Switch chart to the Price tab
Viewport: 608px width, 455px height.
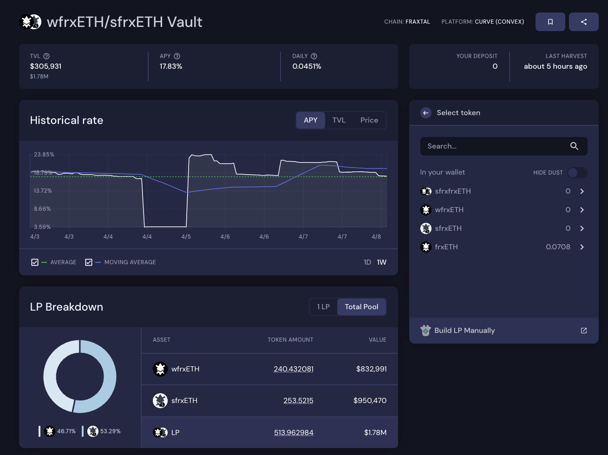click(x=369, y=120)
